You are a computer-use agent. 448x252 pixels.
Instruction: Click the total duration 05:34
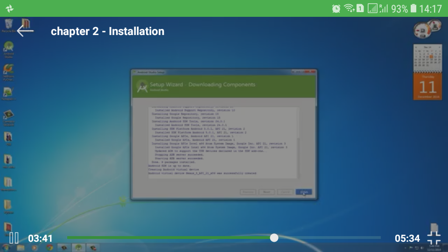[407, 238]
